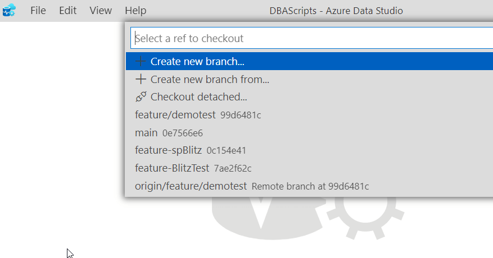The width and height of the screenshot is (493, 258).
Task: Click the Checkout detached commit icon
Action: point(141,97)
